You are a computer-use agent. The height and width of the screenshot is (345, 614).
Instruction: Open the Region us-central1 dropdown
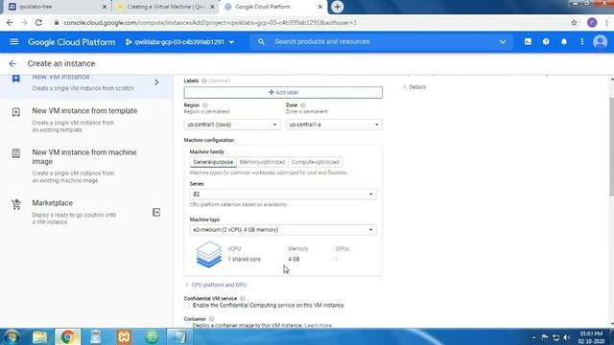click(232, 125)
